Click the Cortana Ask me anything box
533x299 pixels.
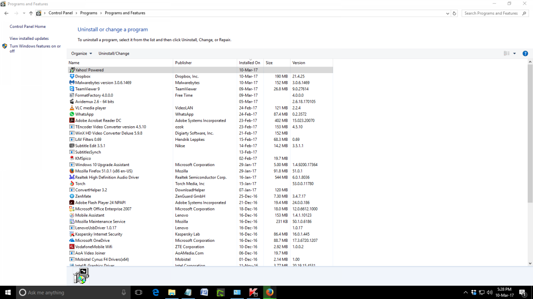pos(74,292)
